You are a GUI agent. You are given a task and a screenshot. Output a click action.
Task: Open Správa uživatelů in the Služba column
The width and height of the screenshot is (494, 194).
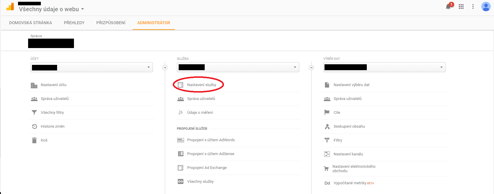coord(201,99)
